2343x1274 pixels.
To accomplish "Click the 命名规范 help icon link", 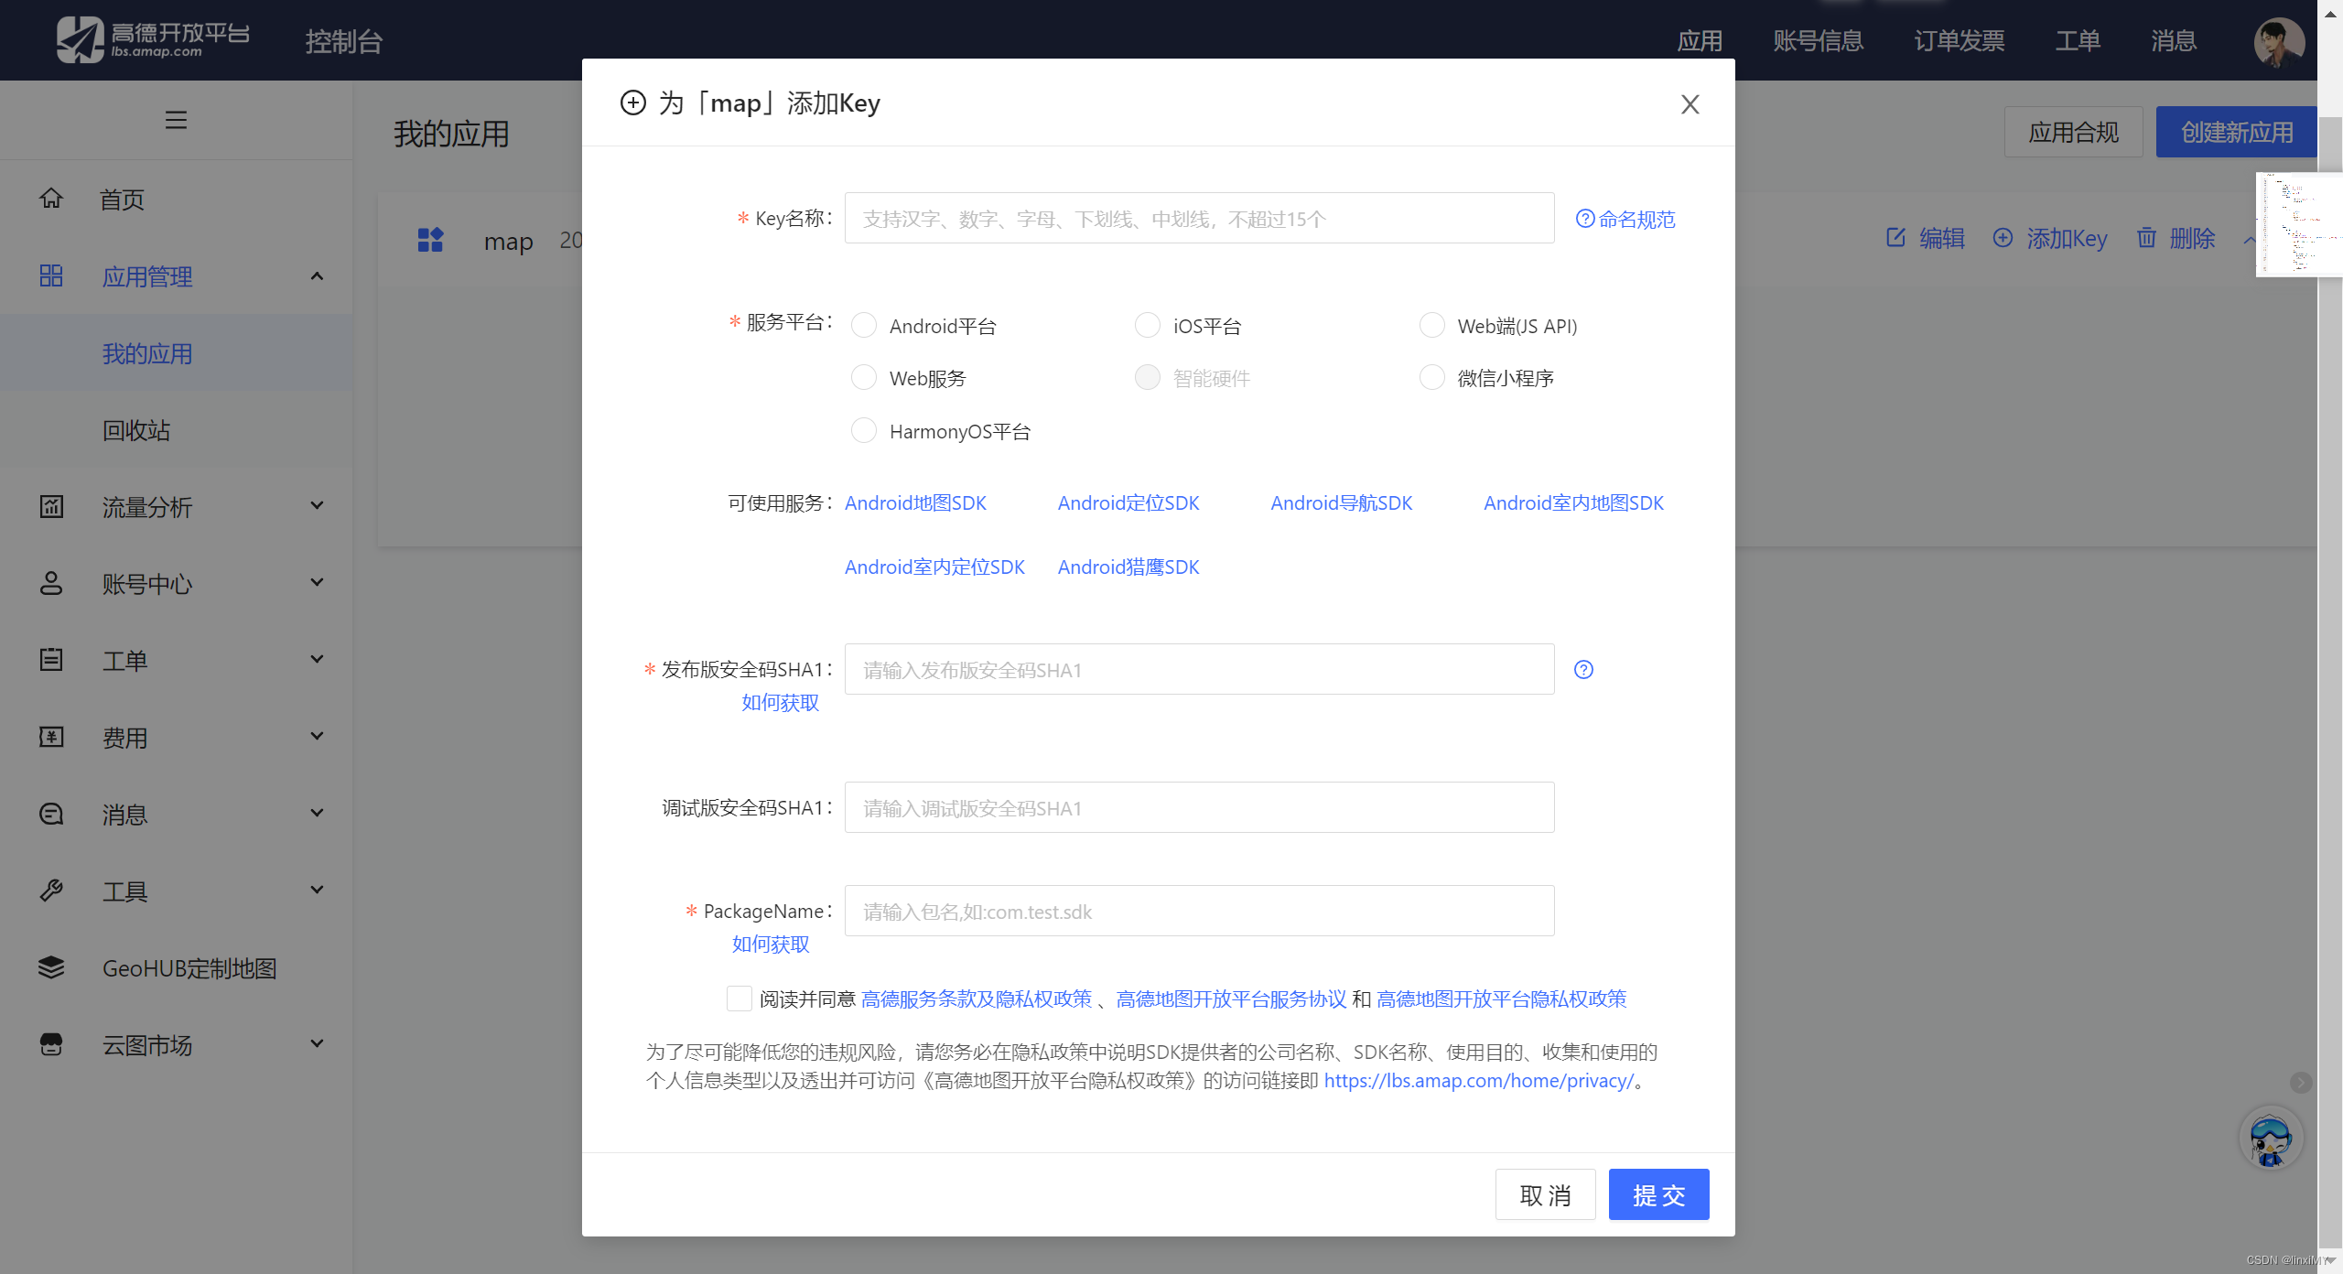I will coord(1625,220).
